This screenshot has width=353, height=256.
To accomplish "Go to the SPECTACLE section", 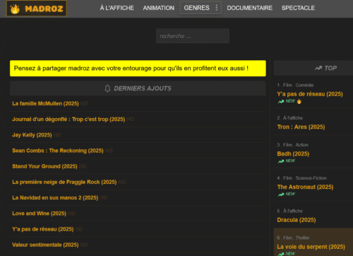I will pos(298,8).
